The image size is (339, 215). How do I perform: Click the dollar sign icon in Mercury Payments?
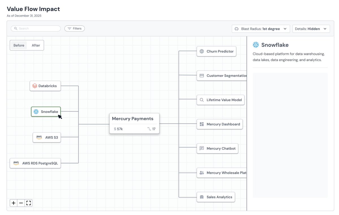[115, 129]
